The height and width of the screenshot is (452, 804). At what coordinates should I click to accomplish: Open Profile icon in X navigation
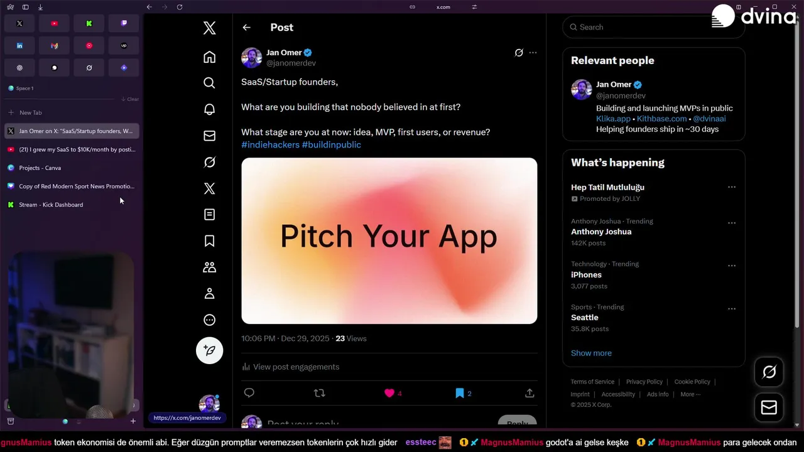tap(210, 294)
